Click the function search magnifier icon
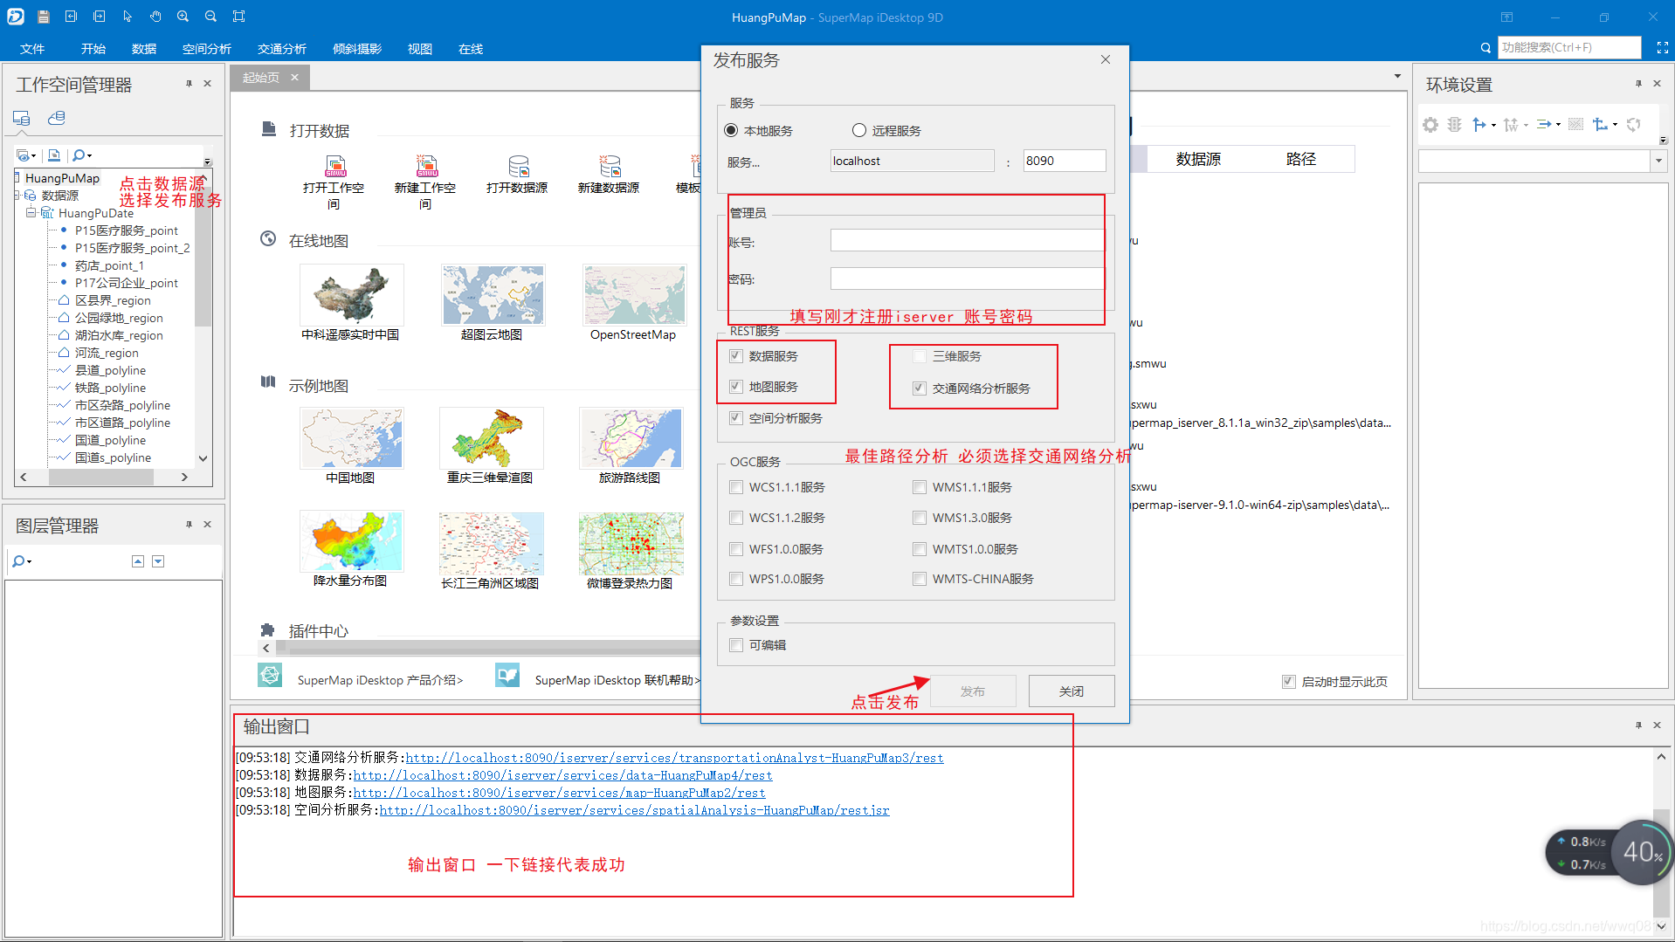Screen dimensions: 1675x942 pos(1485,48)
